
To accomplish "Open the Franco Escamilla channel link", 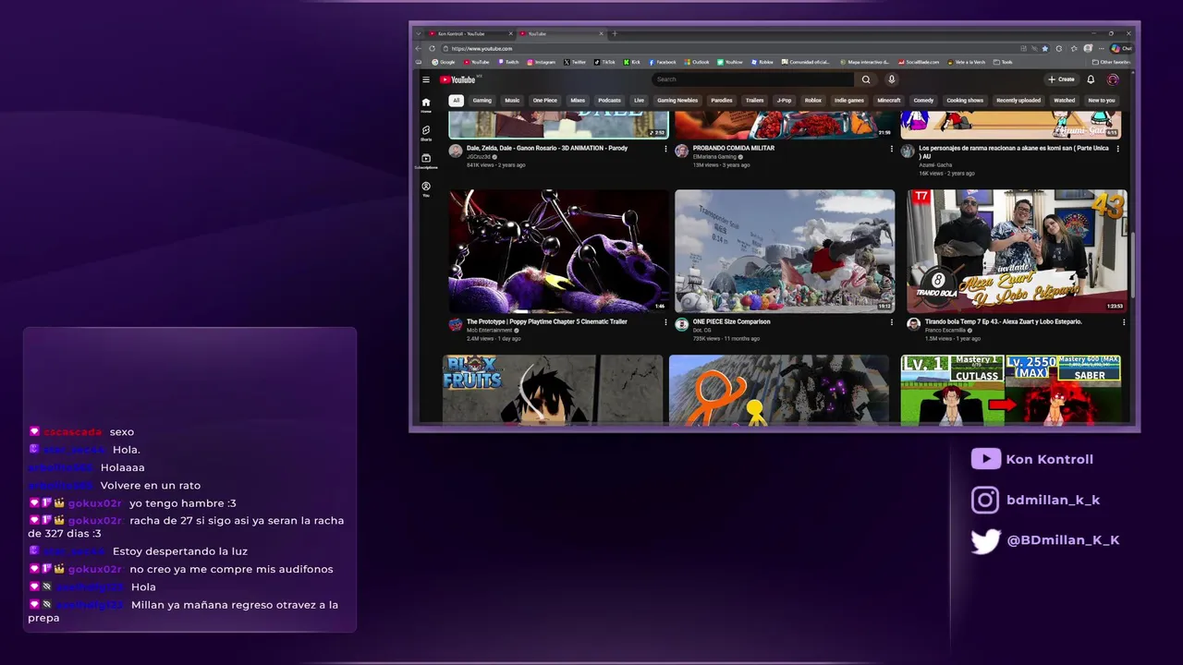I will point(945,330).
